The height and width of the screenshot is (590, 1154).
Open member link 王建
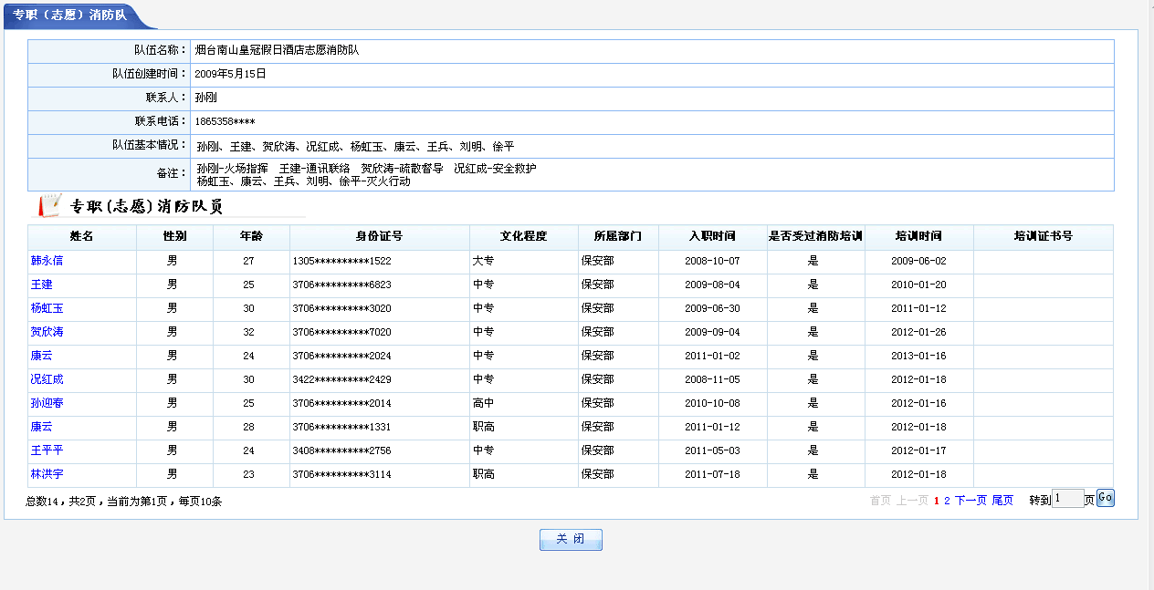(41, 285)
